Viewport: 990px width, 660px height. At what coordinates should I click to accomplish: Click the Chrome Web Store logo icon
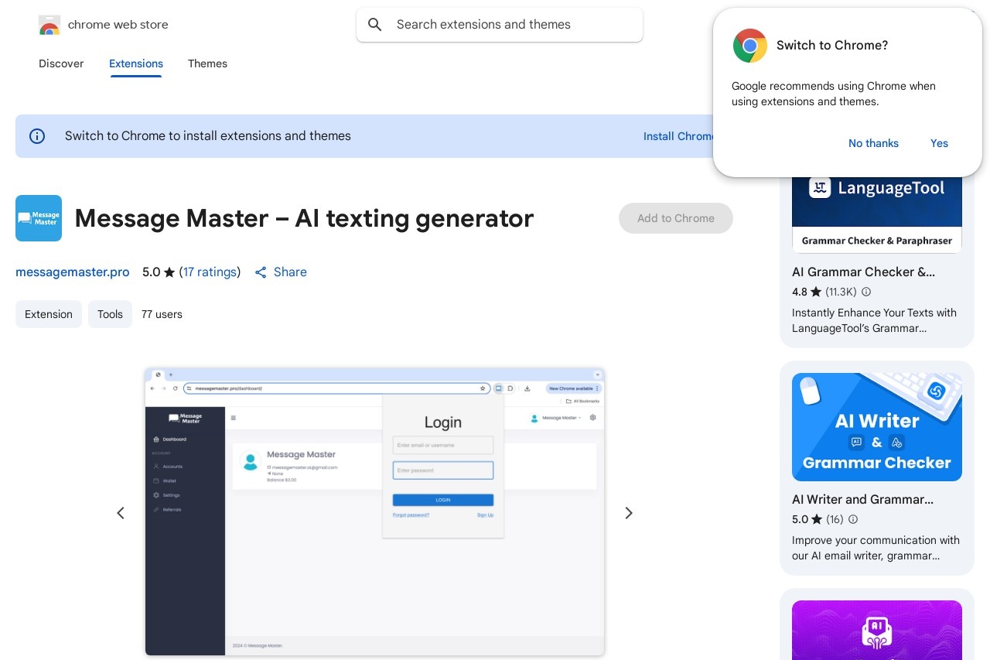click(x=49, y=25)
